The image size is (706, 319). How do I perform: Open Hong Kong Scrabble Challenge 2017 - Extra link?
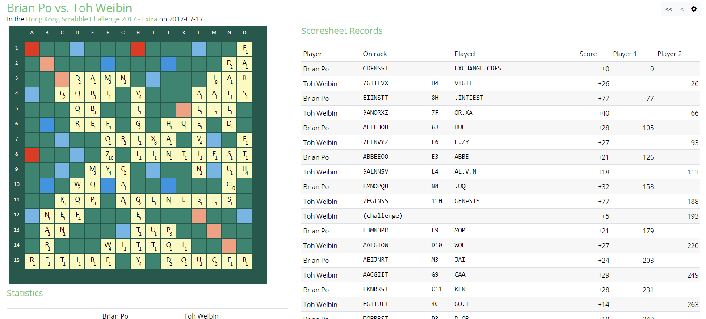click(92, 19)
